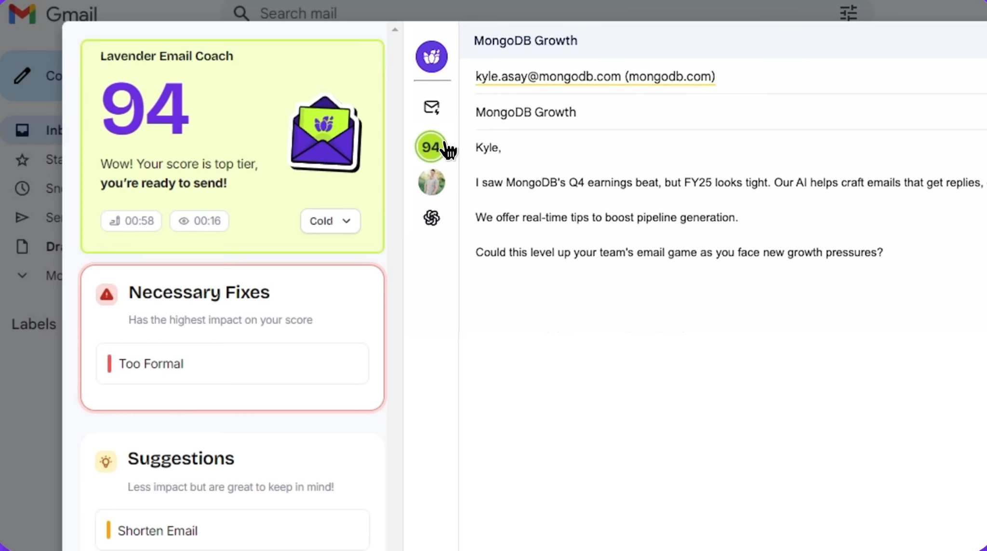Open the Inbox folder icon
The image size is (987, 551).
pyautogui.click(x=22, y=130)
